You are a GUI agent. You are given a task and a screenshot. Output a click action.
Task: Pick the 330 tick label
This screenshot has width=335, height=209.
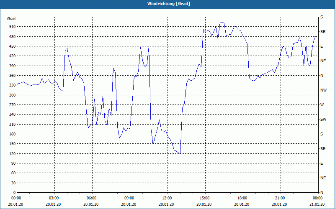coord(12,85)
